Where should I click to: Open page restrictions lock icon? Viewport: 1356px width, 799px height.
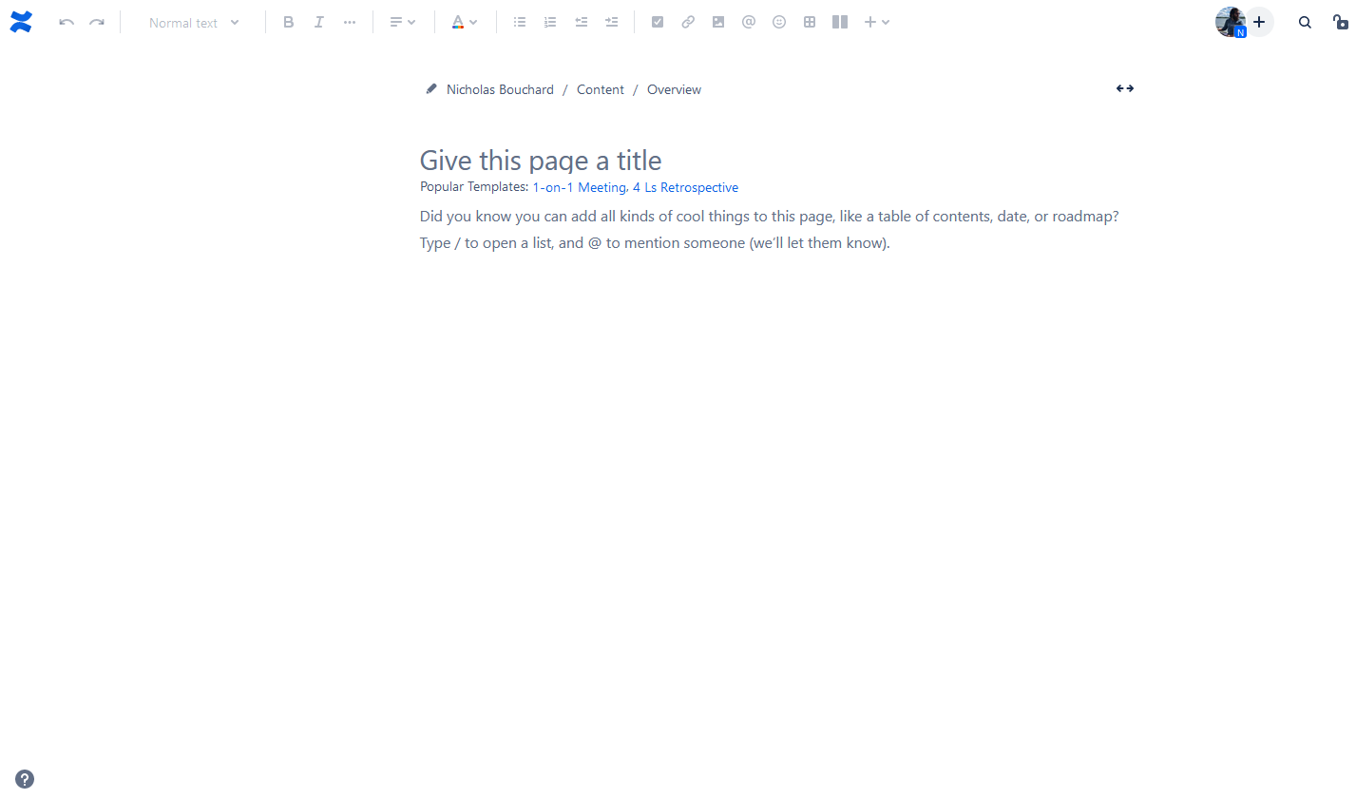click(1340, 22)
